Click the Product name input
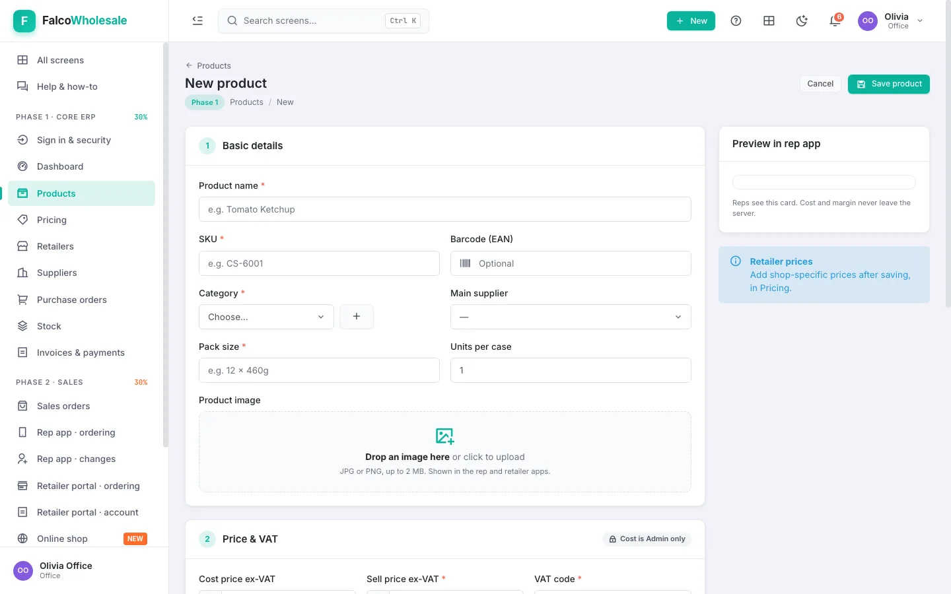This screenshot has height=594, width=951. click(445, 209)
